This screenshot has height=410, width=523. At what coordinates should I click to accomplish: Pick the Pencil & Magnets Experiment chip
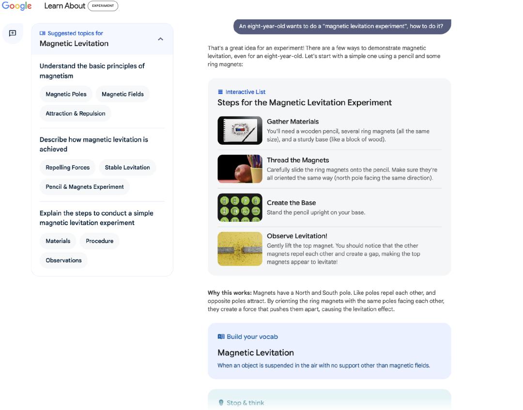[85, 187]
